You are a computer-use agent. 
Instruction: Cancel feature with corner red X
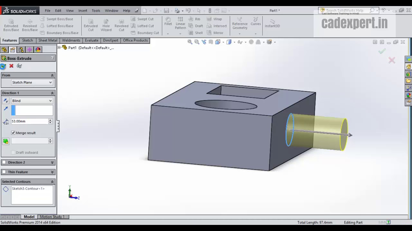(392, 60)
